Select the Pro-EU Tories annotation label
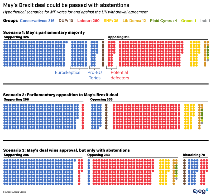The image size is (211, 196). pos(94,75)
